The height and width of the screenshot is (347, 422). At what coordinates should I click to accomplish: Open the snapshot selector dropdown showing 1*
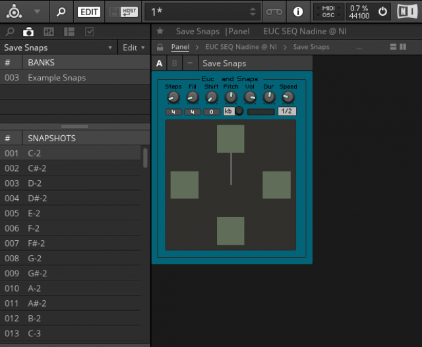(x=202, y=12)
